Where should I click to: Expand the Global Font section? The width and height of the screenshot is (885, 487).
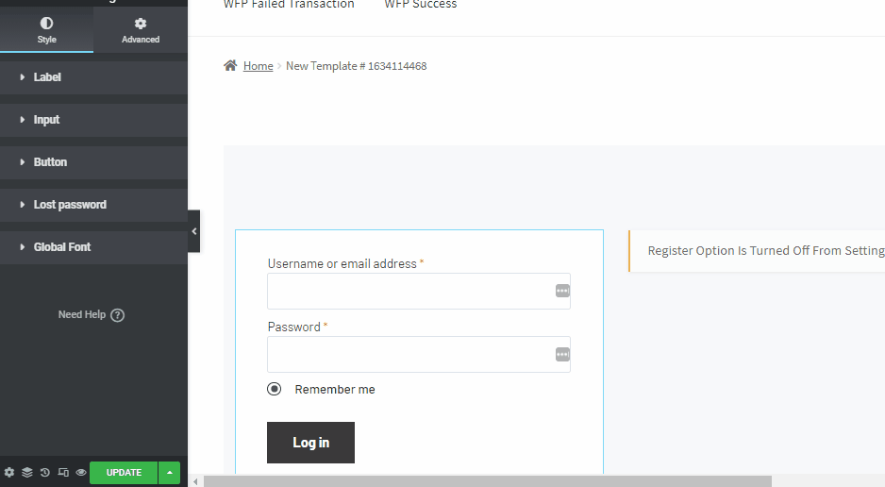[x=62, y=247]
